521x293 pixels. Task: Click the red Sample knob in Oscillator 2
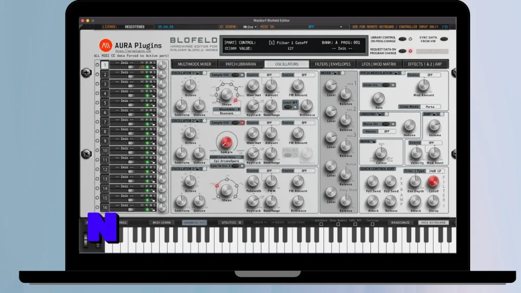click(x=226, y=142)
